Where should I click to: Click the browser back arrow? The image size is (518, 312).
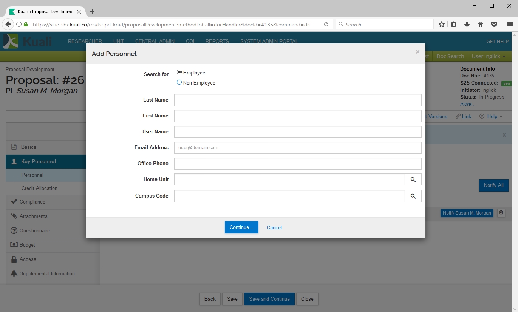click(x=8, y=25)
